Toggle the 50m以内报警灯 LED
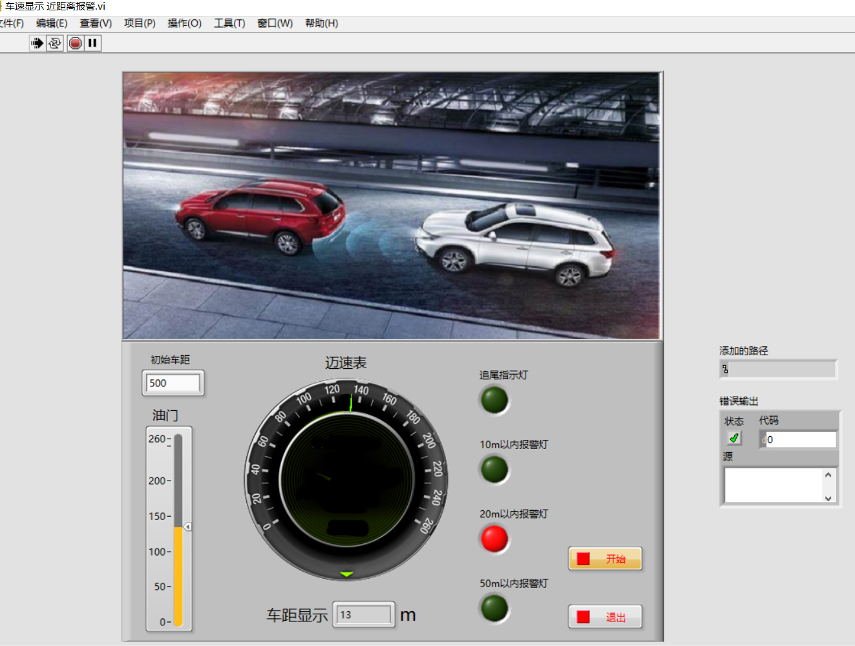855x646 pixels. [x=494, y=608]
